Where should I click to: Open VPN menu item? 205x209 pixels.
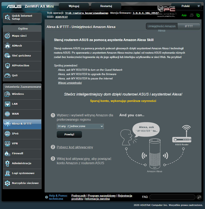point(22,144)
